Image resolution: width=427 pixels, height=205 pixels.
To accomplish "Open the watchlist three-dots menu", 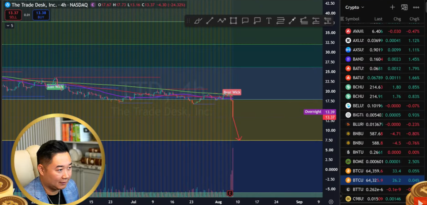I will (416, 7).
